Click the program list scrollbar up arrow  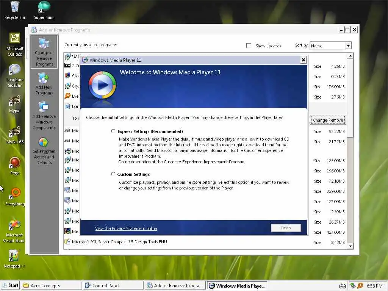350,56
